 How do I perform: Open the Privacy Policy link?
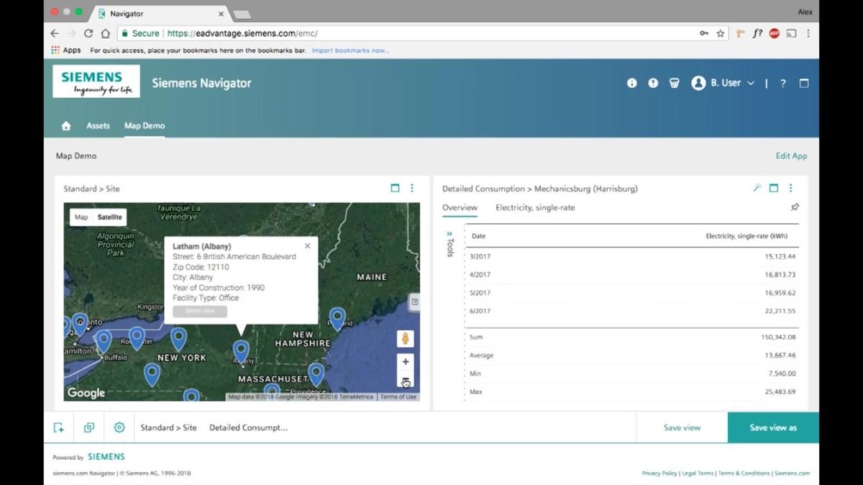[659, 473]
